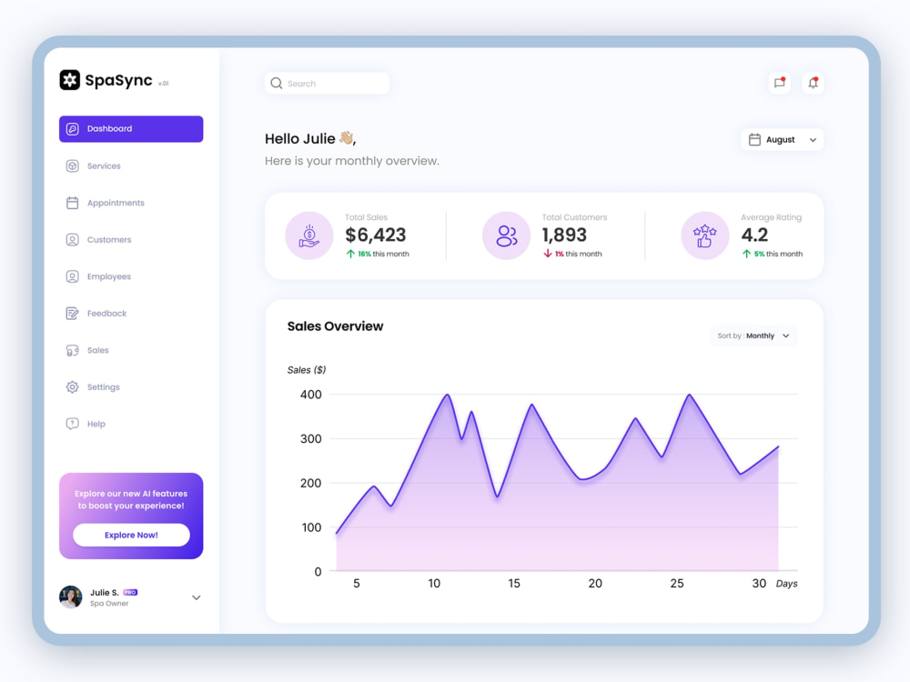The width and height of the screenshot is (910, 682).
Task: Click the '1% this month' label
Action: pyautogui.click(x=578, y=254)
